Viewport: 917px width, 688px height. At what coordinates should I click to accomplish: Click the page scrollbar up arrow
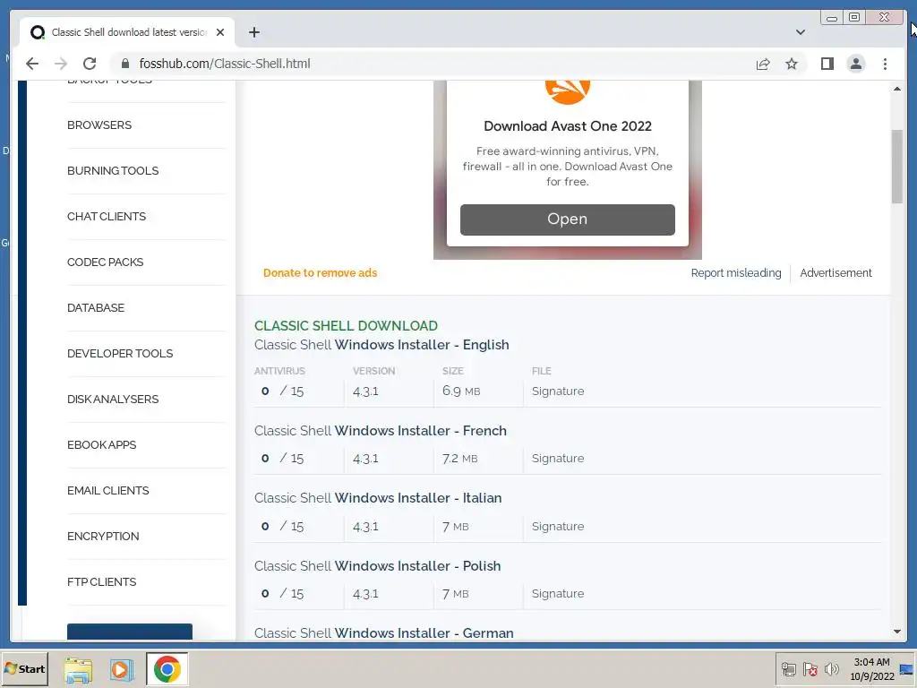point(897,89)
